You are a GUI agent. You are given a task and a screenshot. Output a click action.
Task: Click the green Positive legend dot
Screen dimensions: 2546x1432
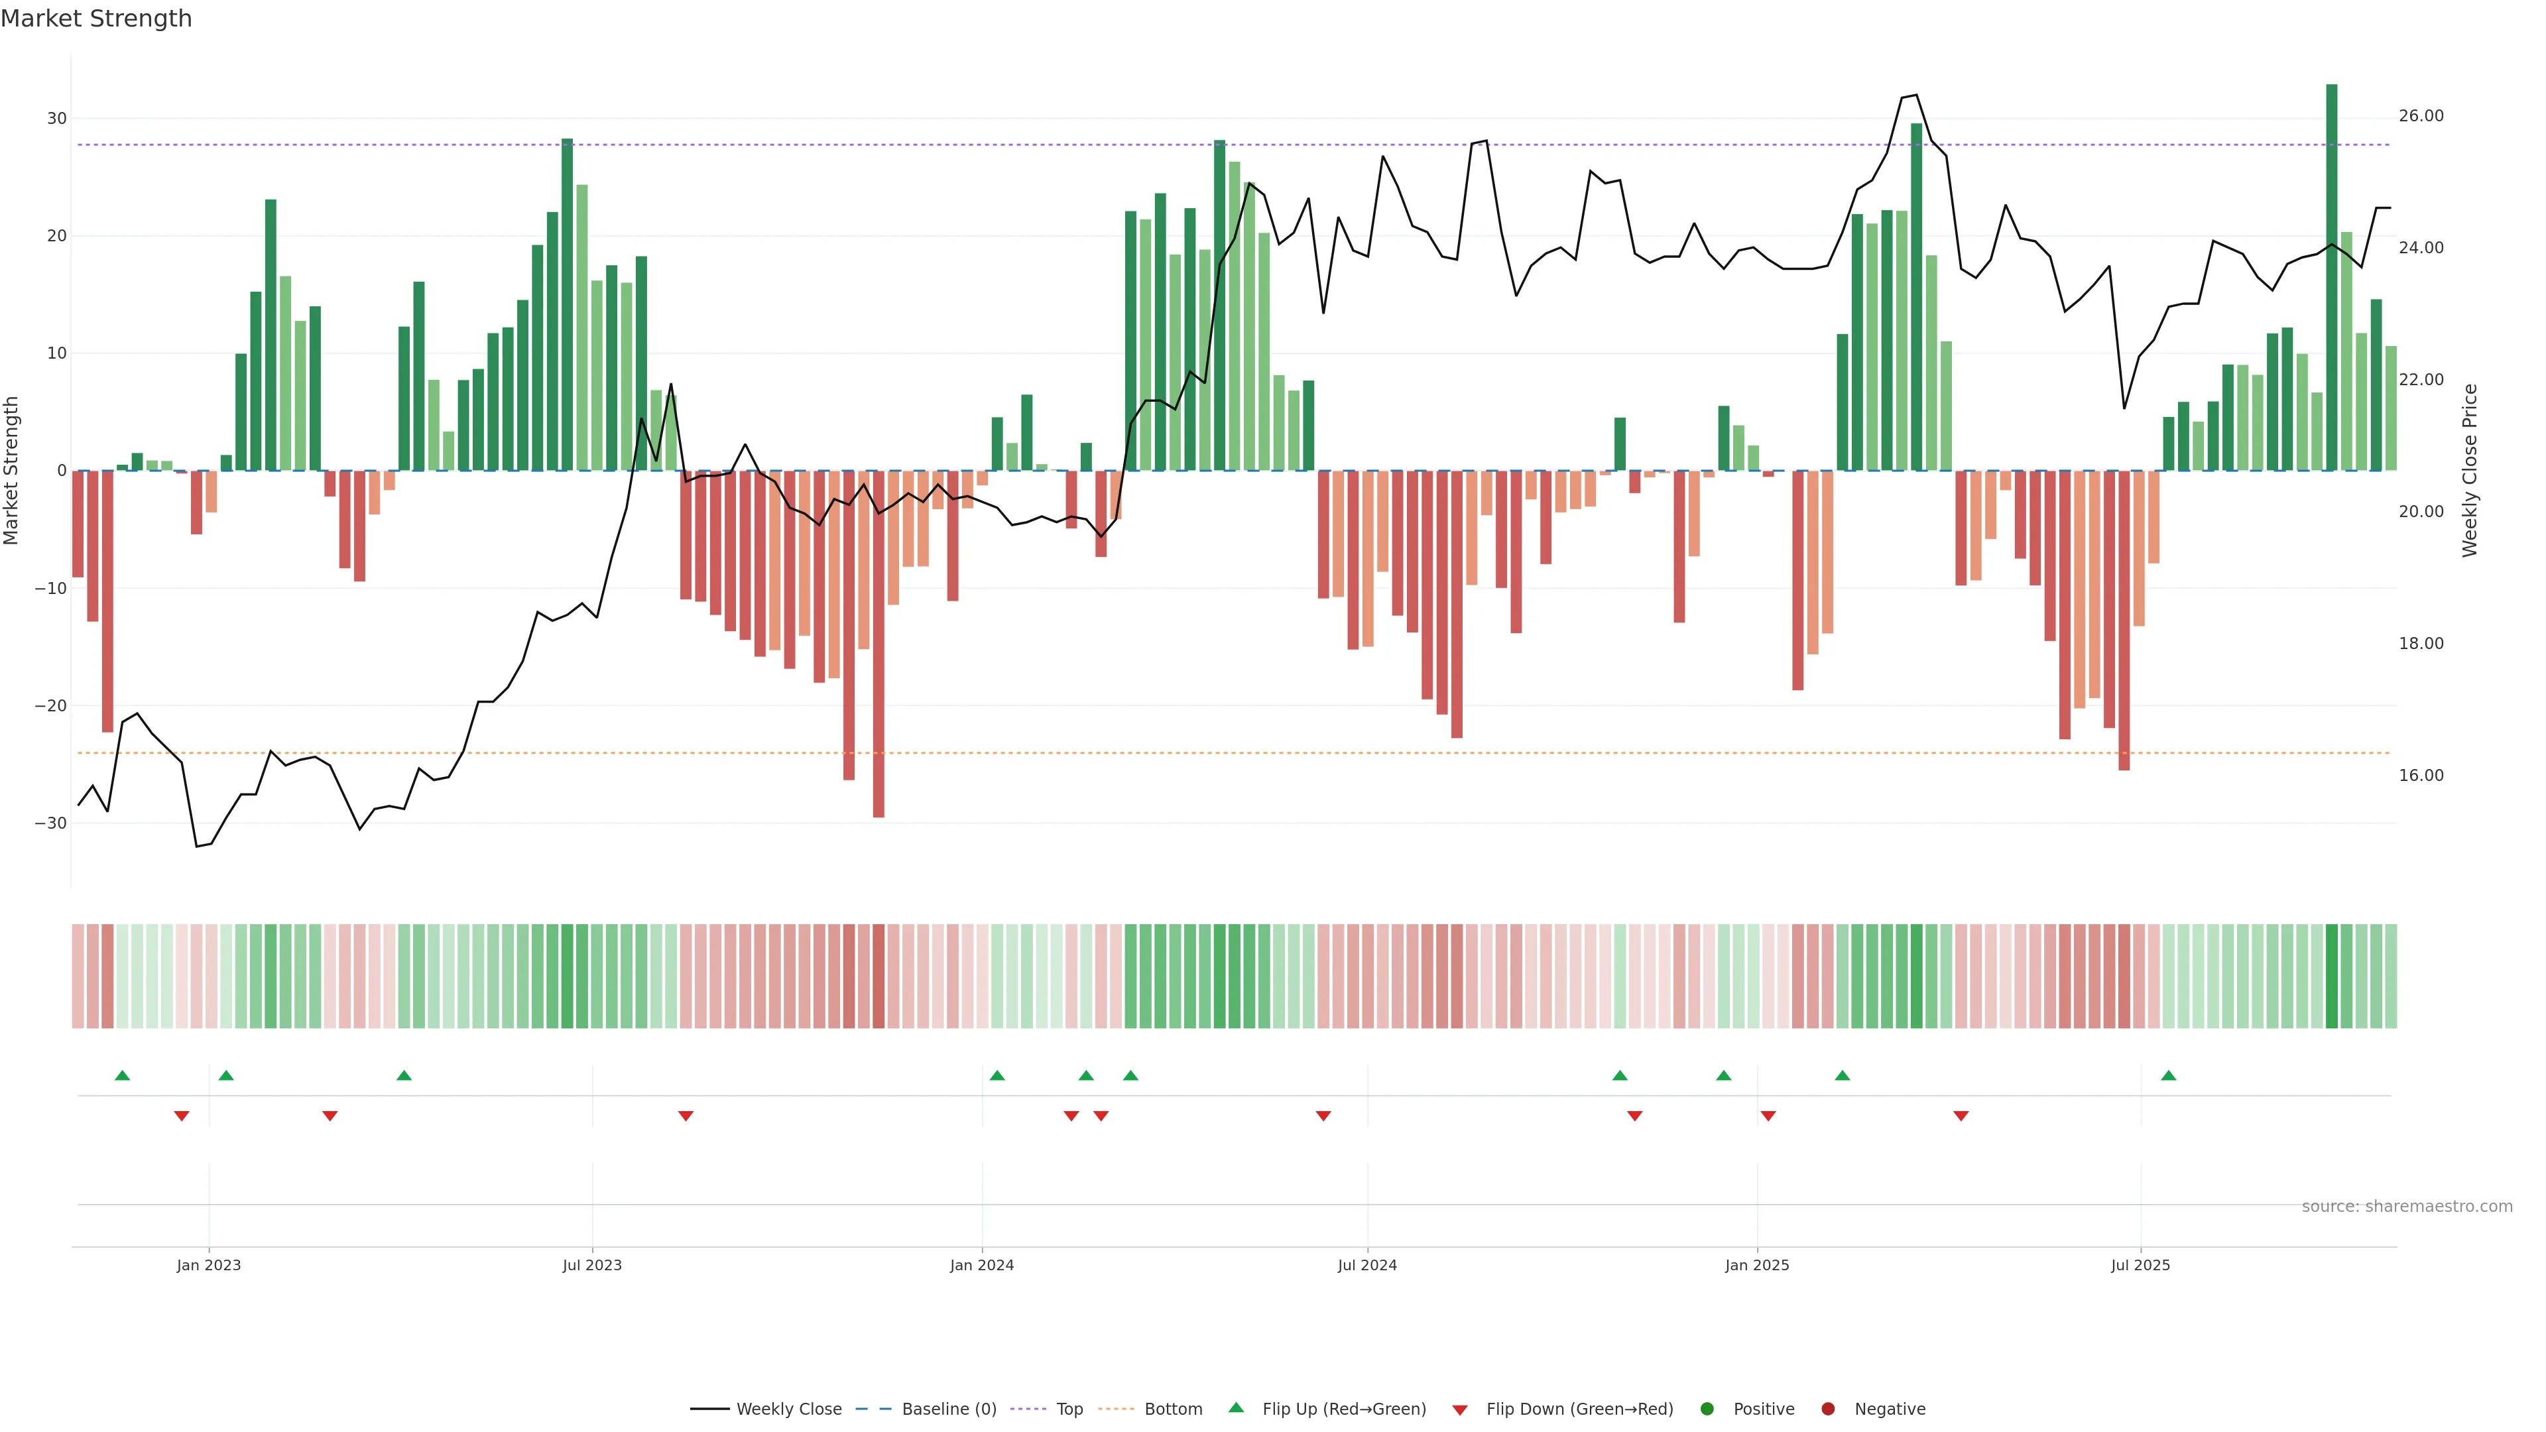[1707, 1408]
